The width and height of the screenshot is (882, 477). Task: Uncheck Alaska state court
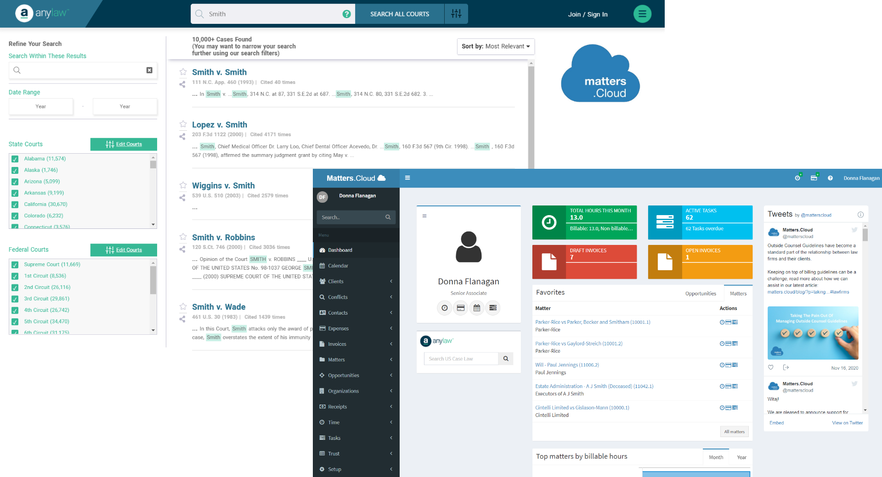click(x=15, y=170)
